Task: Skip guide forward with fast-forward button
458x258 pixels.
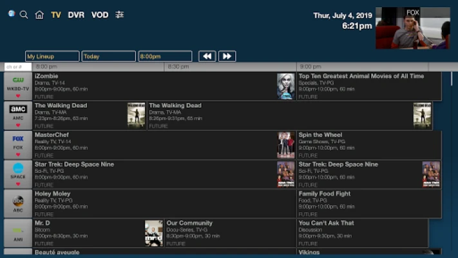Action: (x=227, y=56)
